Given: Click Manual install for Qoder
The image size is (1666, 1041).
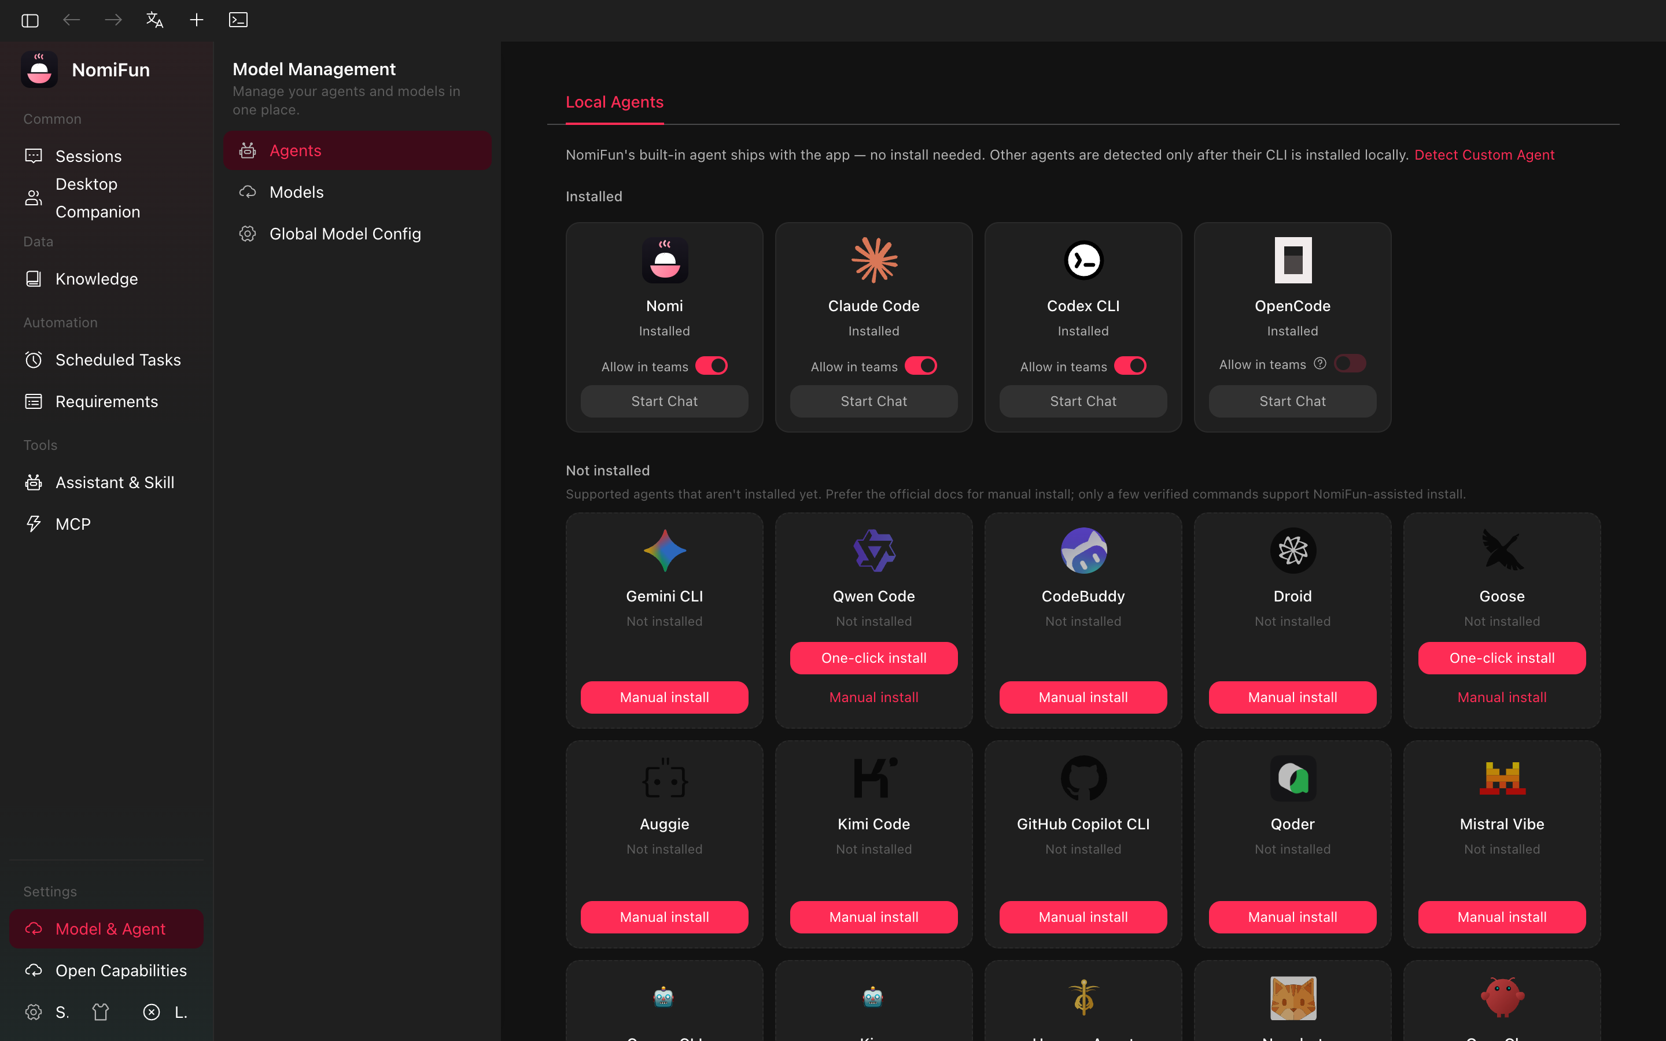Looking at the screenshot, I should point(1292,917).
